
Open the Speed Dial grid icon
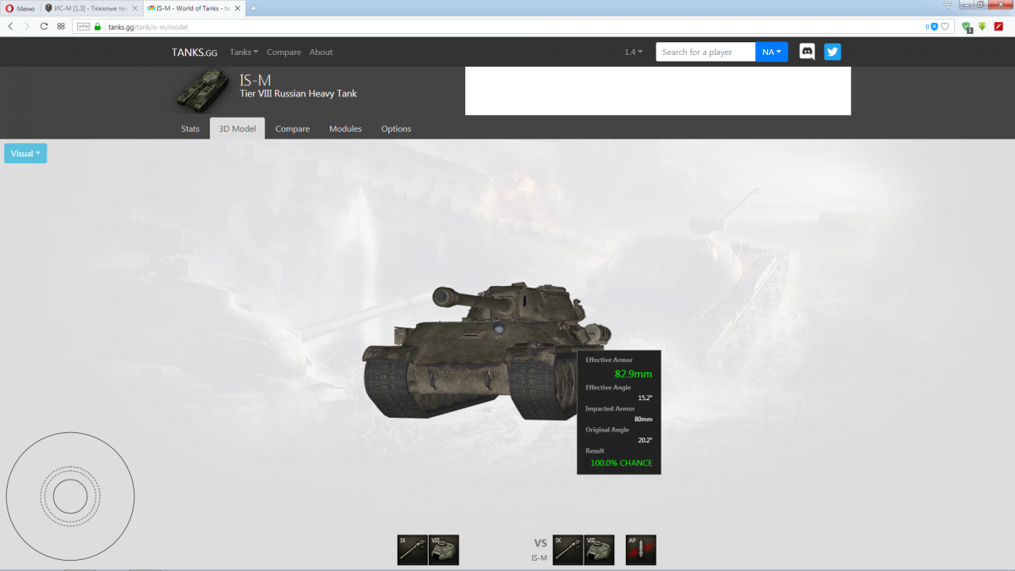click(61, 26)
